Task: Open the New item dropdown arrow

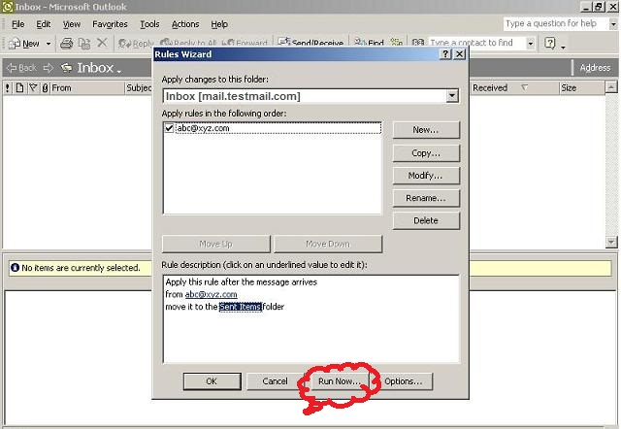Action: (49, 43)
